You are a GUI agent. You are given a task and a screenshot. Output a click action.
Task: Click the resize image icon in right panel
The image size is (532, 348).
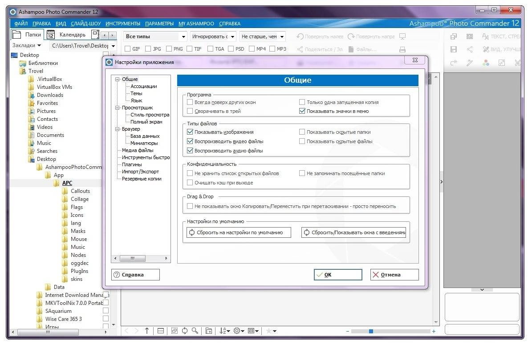coord(501,63)
